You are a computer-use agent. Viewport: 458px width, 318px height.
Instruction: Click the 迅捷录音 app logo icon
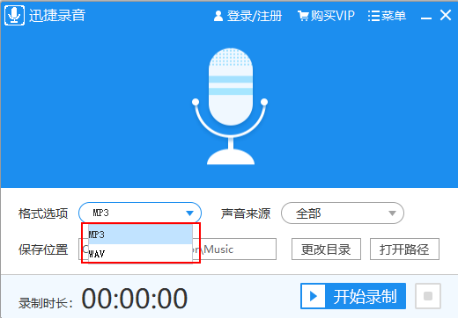point(14,15)
